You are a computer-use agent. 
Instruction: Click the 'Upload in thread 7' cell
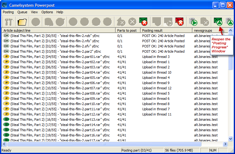(x=156, y=109)
